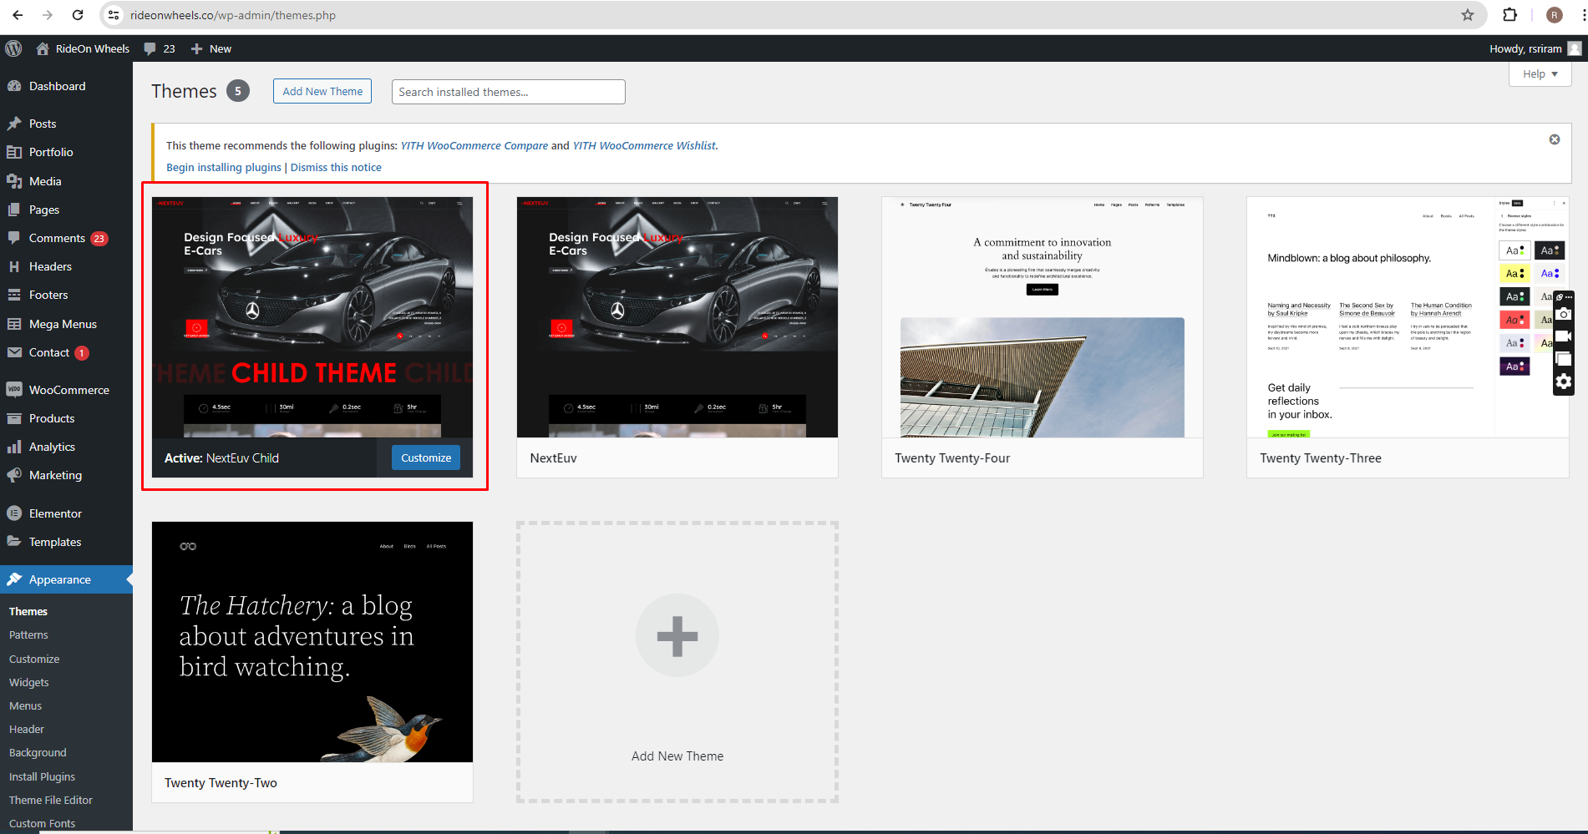Open the Background submenu item

click(x=38, y=752)
